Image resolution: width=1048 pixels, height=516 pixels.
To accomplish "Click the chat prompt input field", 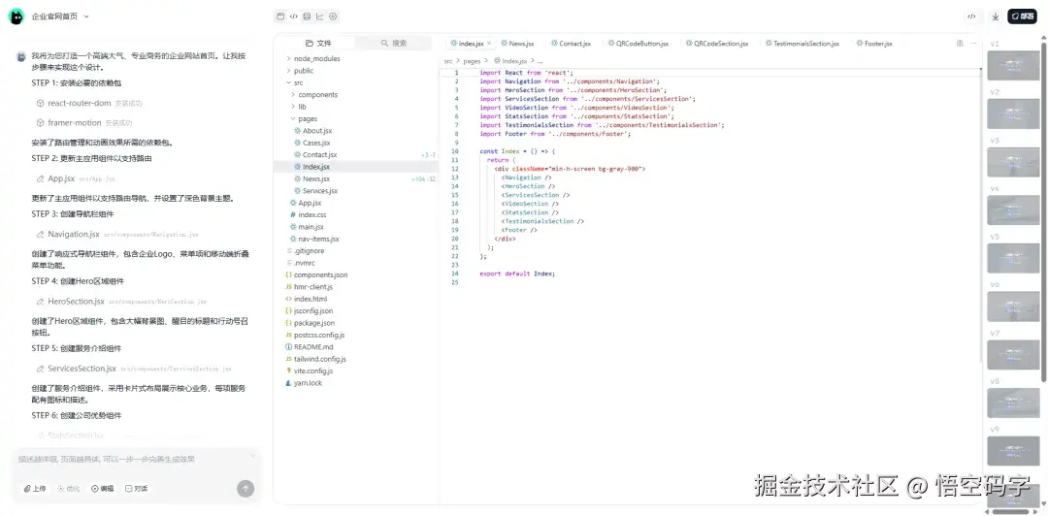I will point(131,460).
